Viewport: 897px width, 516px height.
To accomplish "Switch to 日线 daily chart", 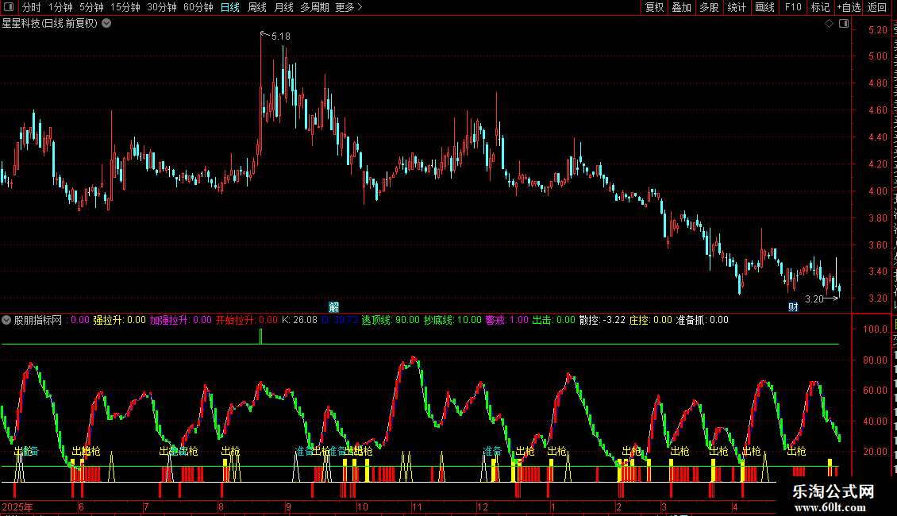I will [230, 7].
